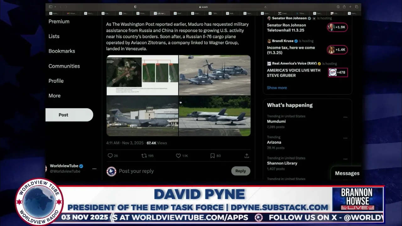Image resolution: width=402 pixels, height=226 pixels.
Task: Click WorldviewTube account name at bottom left
Action: coord(64,166)
